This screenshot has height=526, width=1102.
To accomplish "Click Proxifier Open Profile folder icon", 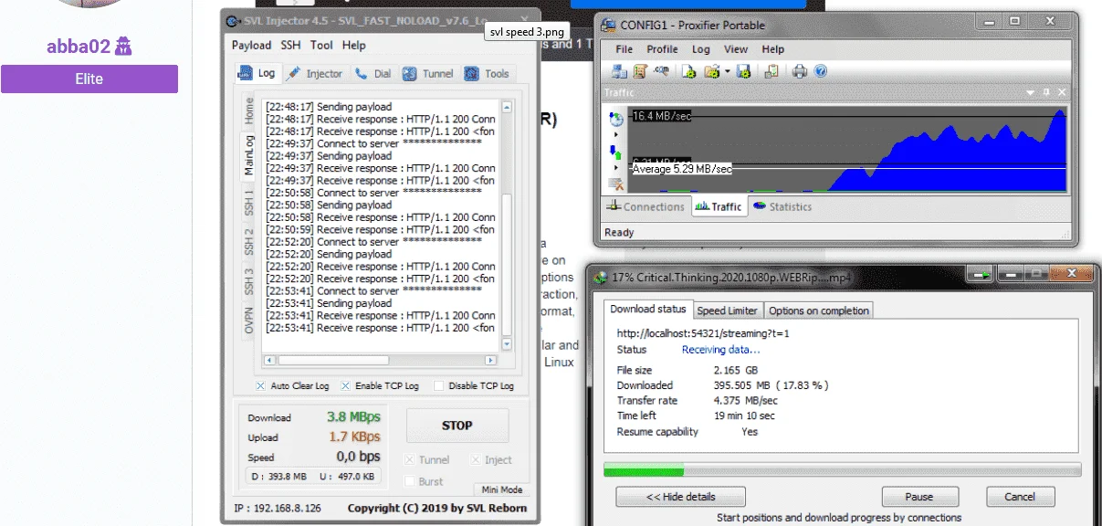I will tap(711, 71).
